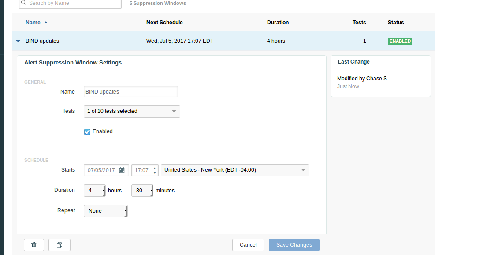Click the duplicate window copy icon
The width and height of the screenshot is (483, 255).
point(59,245)
